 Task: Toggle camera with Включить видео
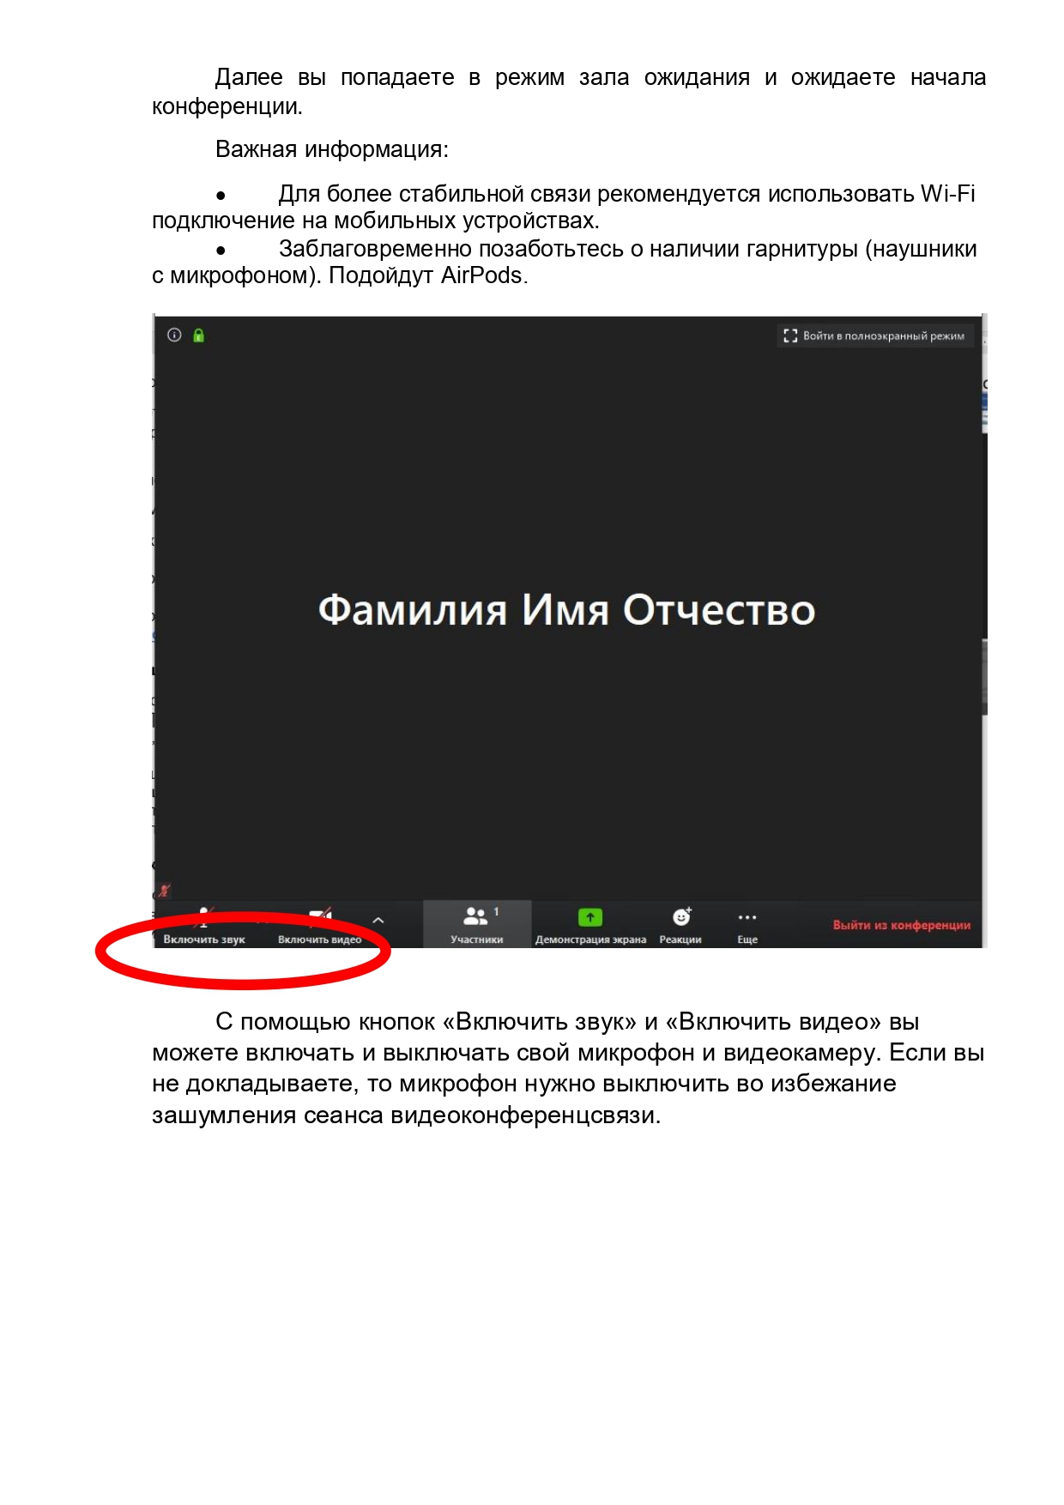[x=320, y=927]
